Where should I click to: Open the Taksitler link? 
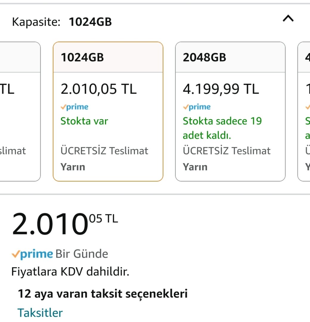40,313
